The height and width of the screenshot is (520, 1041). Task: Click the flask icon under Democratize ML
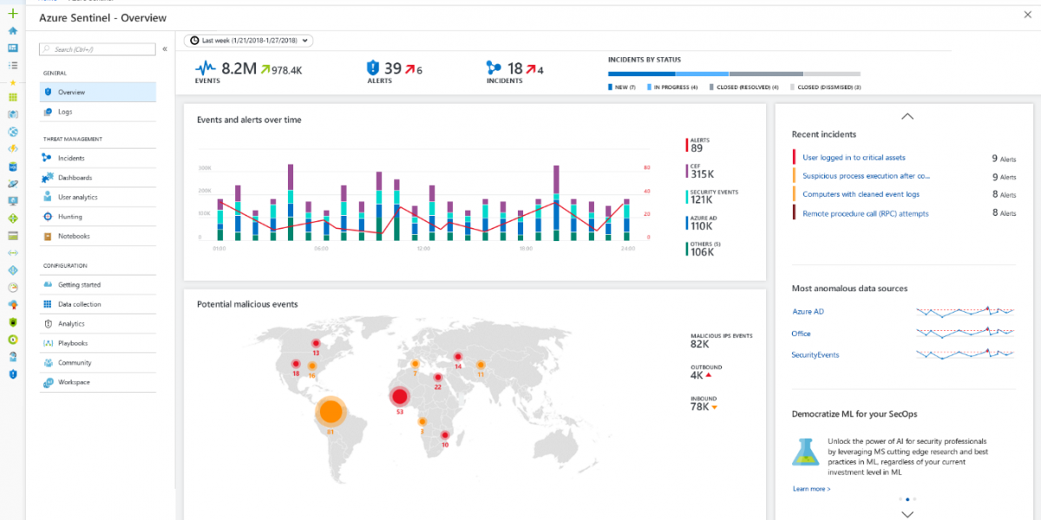(x=805, y=452)
